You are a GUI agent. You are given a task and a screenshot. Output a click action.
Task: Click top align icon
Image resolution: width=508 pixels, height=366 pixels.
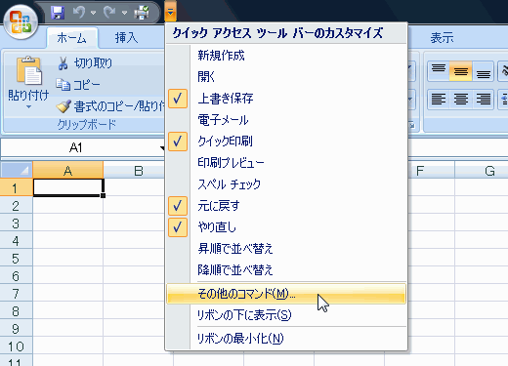click(439, 71)
